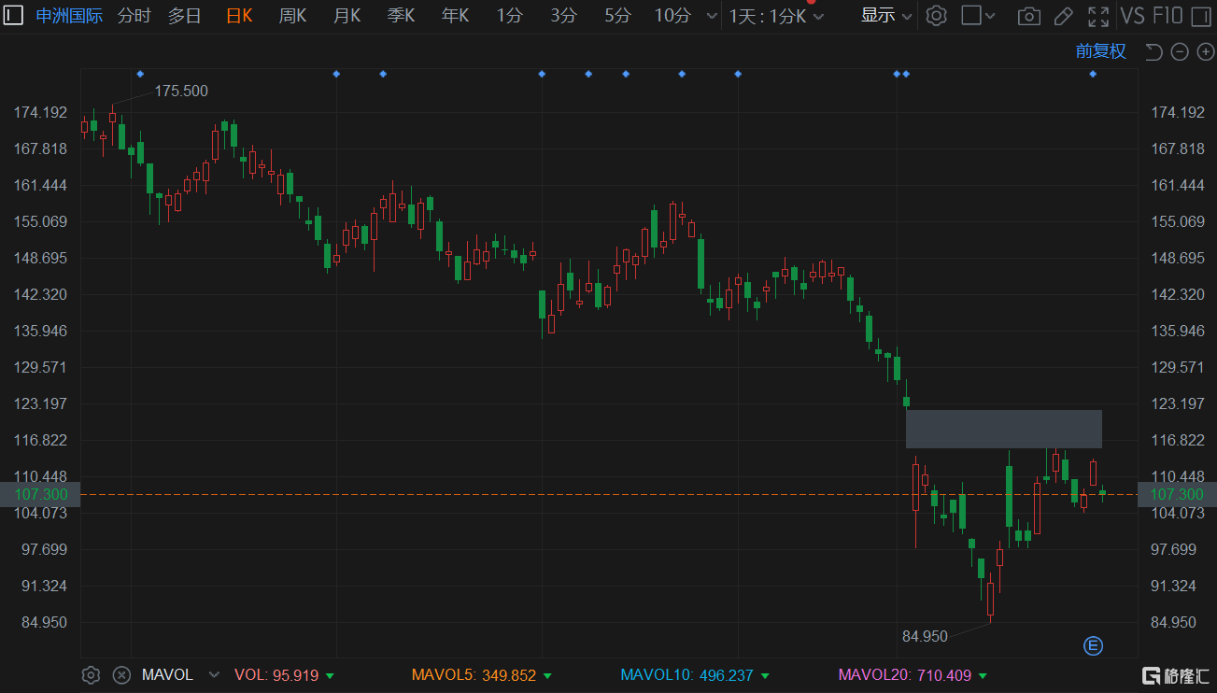The width and height of the screenshot is (1217, 693).
Task: Select 周K weekly candlestick tab
Action: tap(292, 16)
